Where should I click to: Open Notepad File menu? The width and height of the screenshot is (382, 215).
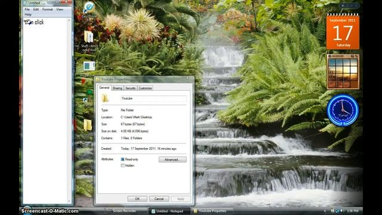pyautogui.click(x=27, y=10)
